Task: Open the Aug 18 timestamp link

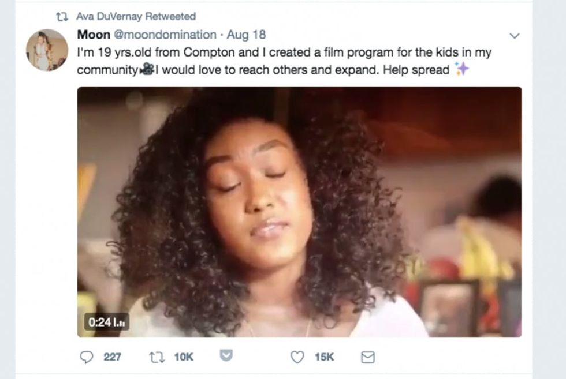Action: tap(247, 35)
